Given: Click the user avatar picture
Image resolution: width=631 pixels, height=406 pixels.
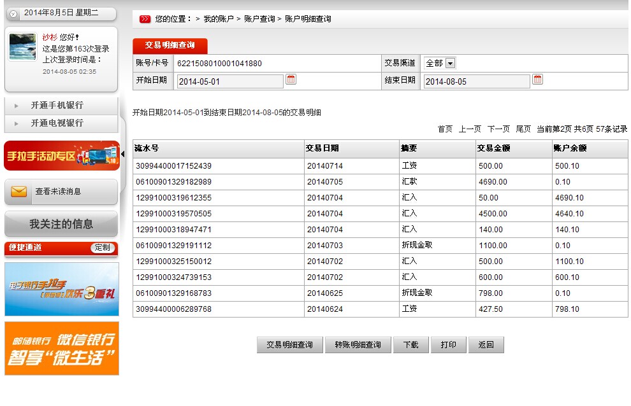Looking at the screenshot, I should coord(22,47).
